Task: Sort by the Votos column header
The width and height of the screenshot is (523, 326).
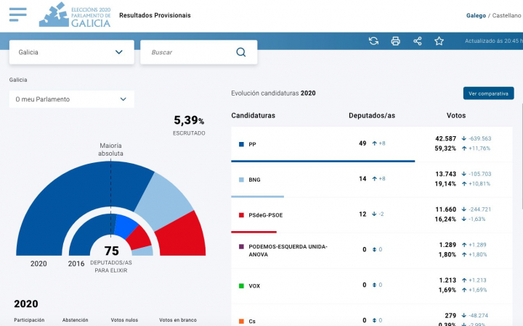Action: pyautogui.click(x=455, y=116)
